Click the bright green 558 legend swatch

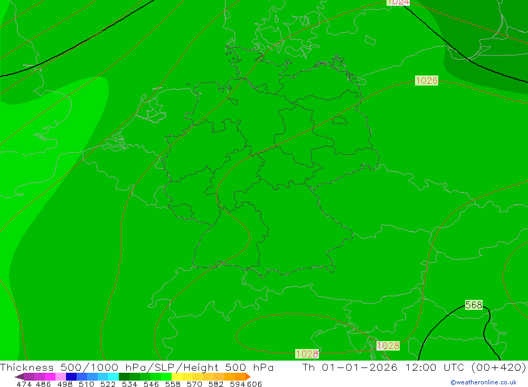166,376
